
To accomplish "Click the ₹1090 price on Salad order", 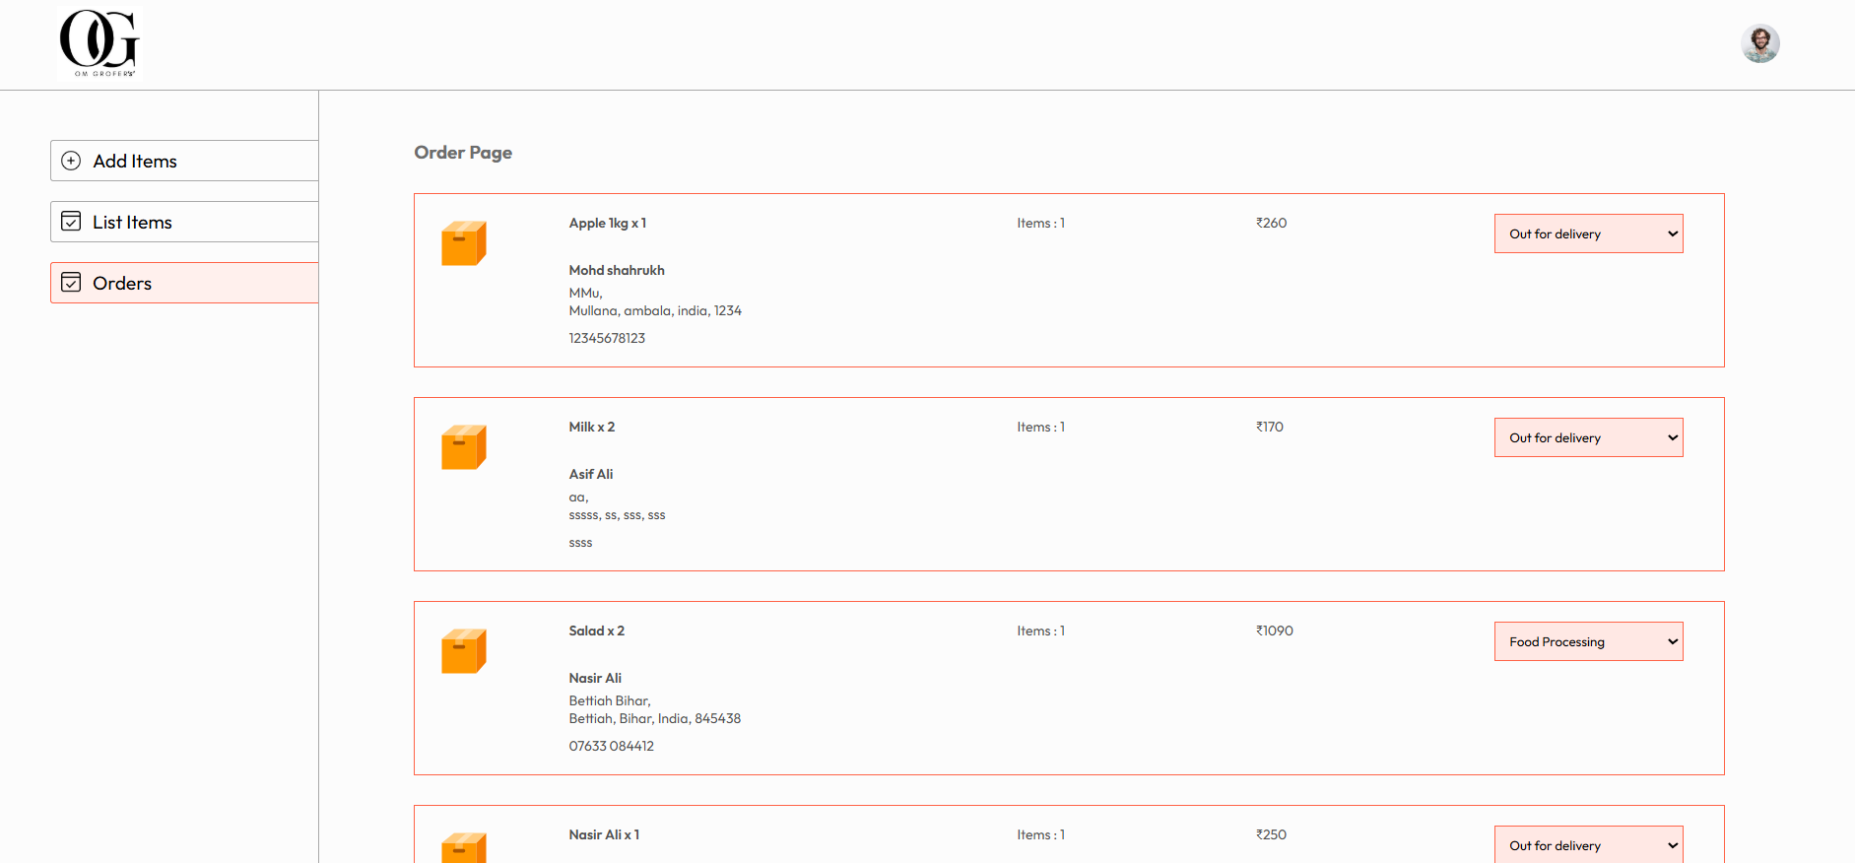I will [1274, 631].
